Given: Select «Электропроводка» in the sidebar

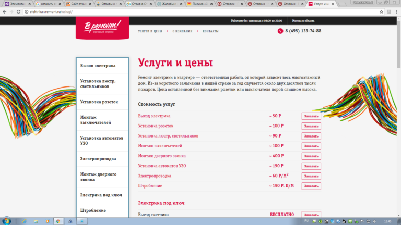Looking at the screenshot, I should point(102,159).
